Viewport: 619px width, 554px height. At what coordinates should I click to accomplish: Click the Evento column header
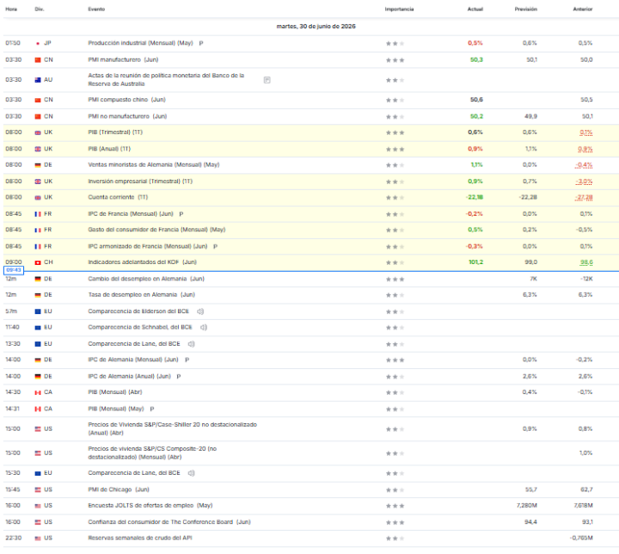(x=96, y=9)
